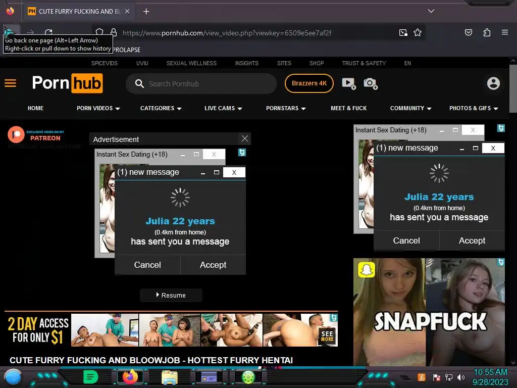Open the Firefox application menu
The width and height of the screenshot is (517, 388).
pyautogui.click(x=504, y=32)
